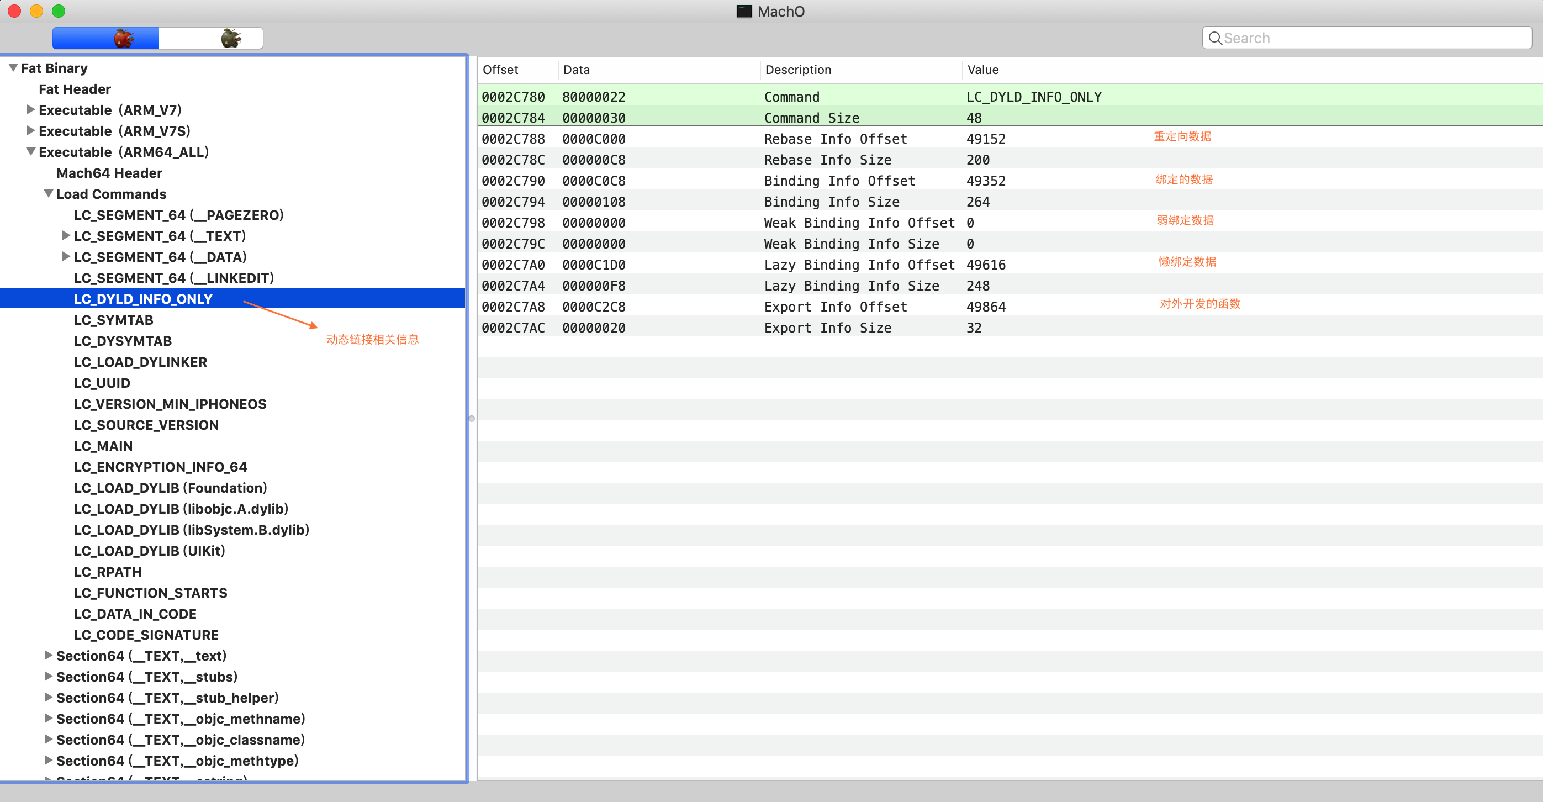Click the Offset column header
1543x802 pixels.
(x=500, y=70)
